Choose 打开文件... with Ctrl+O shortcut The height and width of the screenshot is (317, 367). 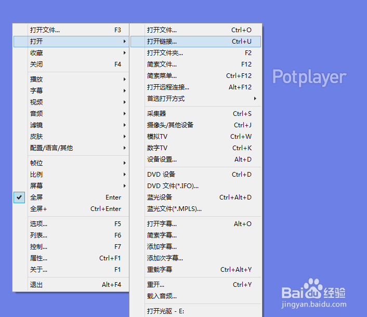pyautogui.click(x=195, y=30)
